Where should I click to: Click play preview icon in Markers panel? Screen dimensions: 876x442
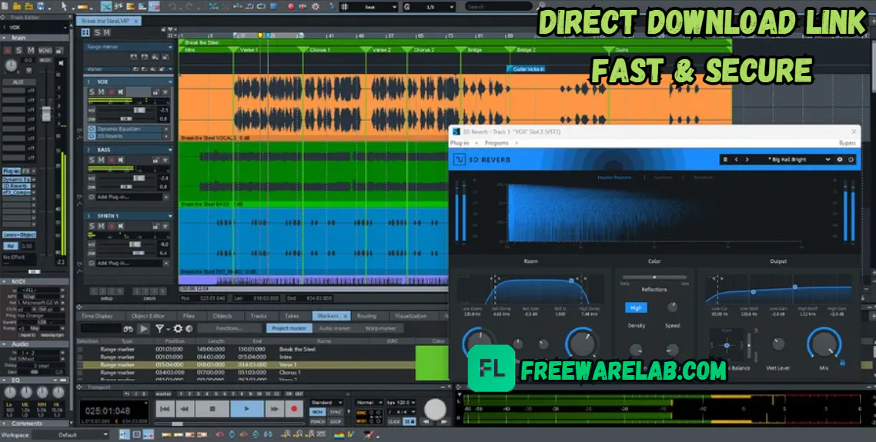click(144, 329)
